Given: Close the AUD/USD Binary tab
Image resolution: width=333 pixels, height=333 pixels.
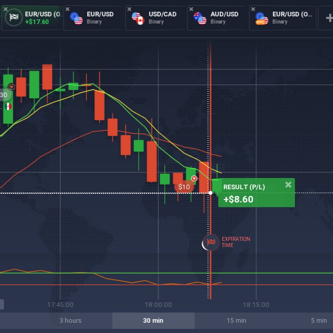Looking at the screenshot, I should [x=191, y=9].
